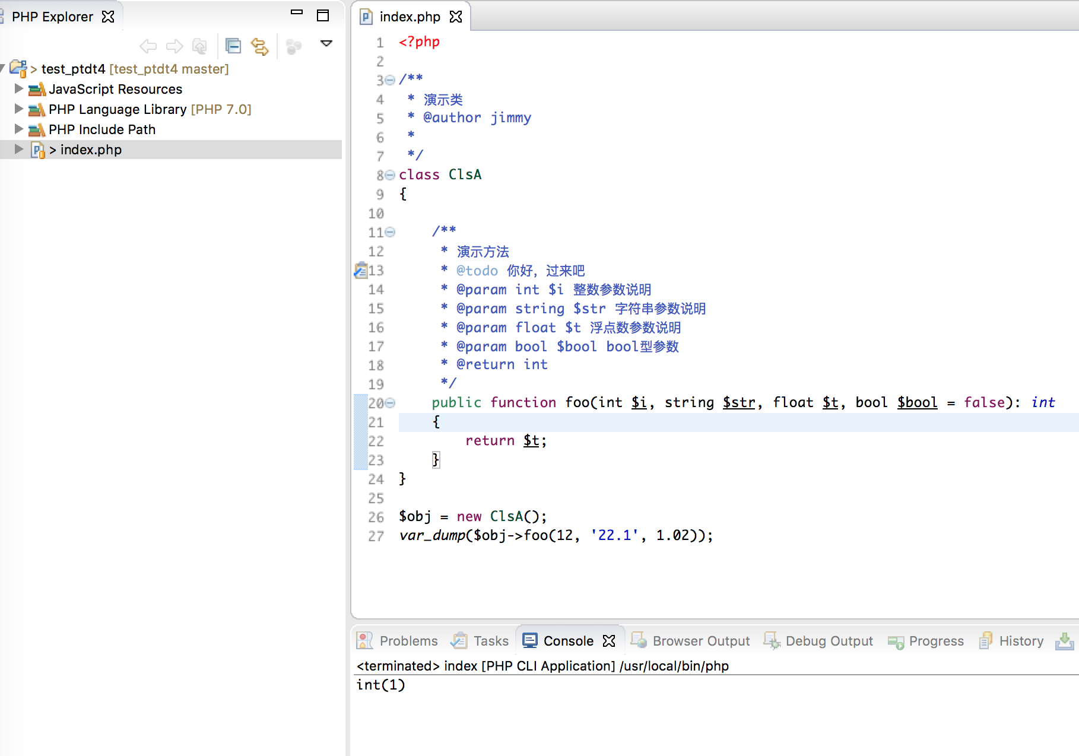Click the $bool parameter in foo signature
The image size is (1079, 756).
[917, 402]
